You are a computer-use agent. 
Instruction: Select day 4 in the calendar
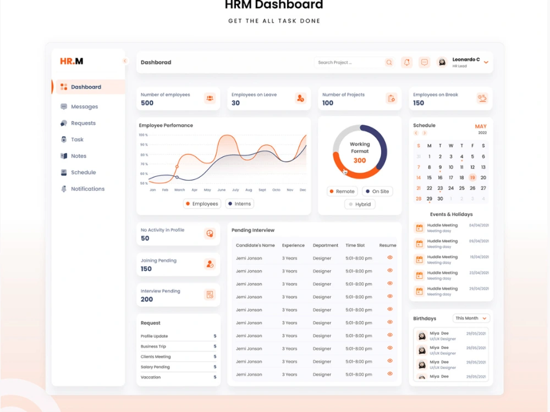[461, 157]
